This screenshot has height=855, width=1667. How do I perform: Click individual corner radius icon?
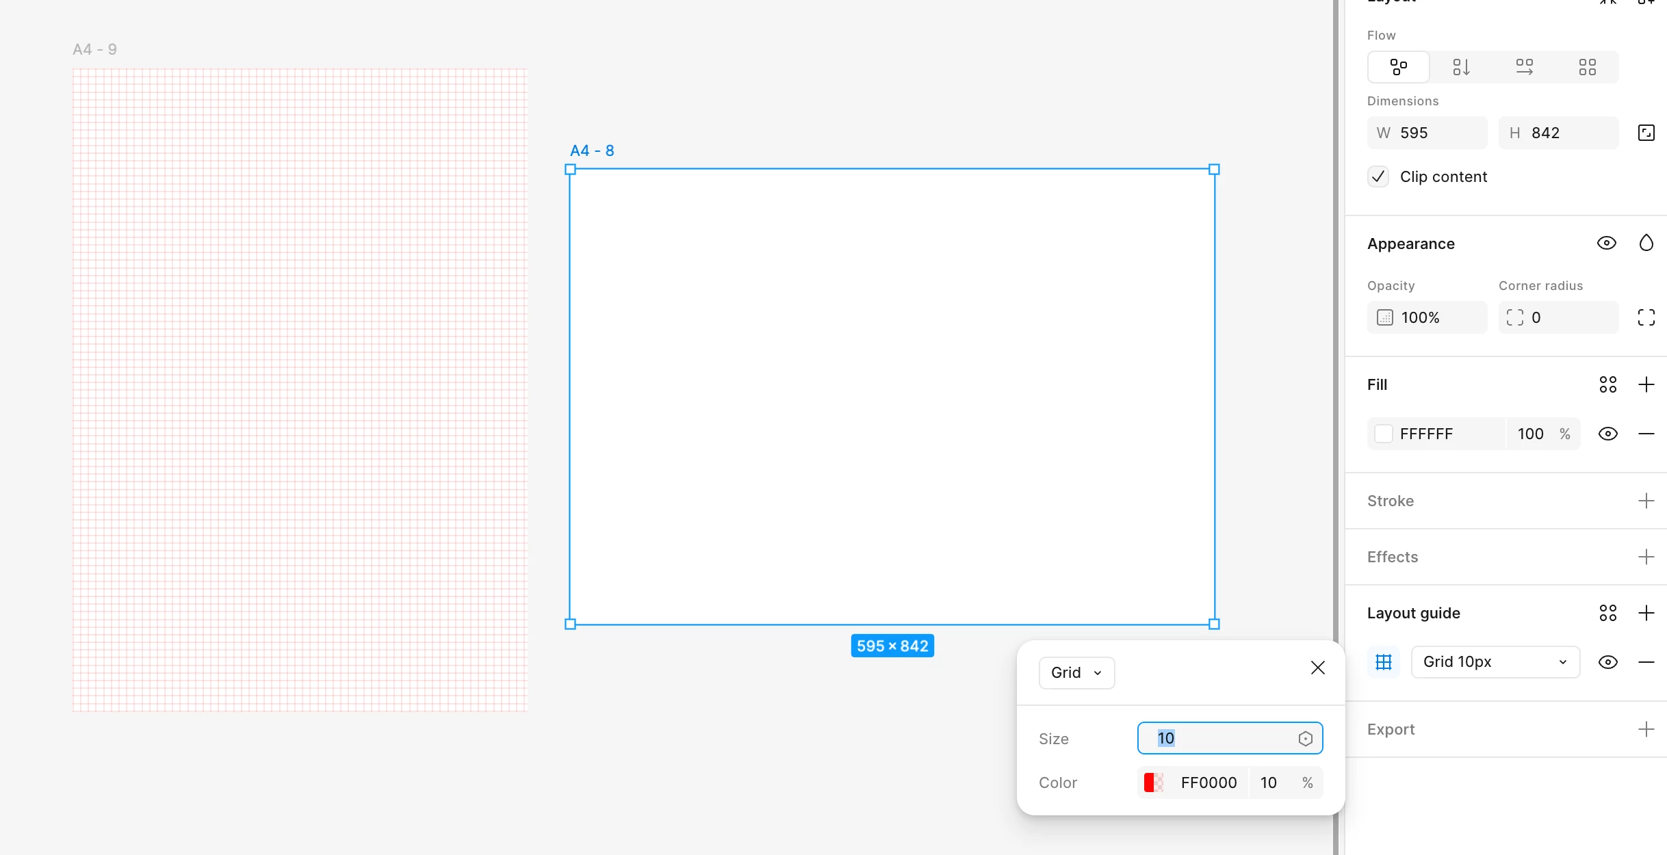(1646, 317)
